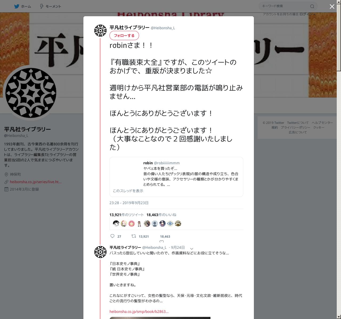Follow with the フォローする button
Image resolution: width=341 pixels, height=319 pixels.
pos(124,36)
